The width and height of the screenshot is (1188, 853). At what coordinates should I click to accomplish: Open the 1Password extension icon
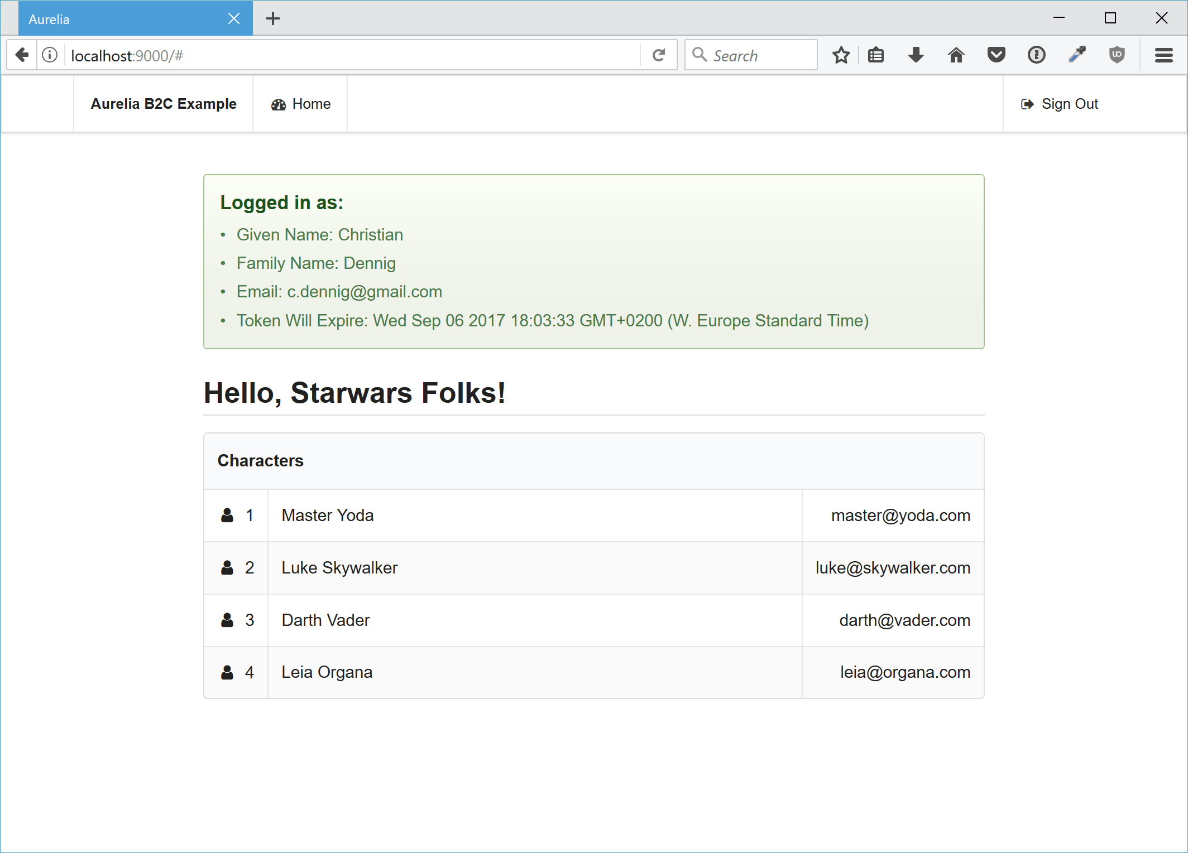(1036, 55)
